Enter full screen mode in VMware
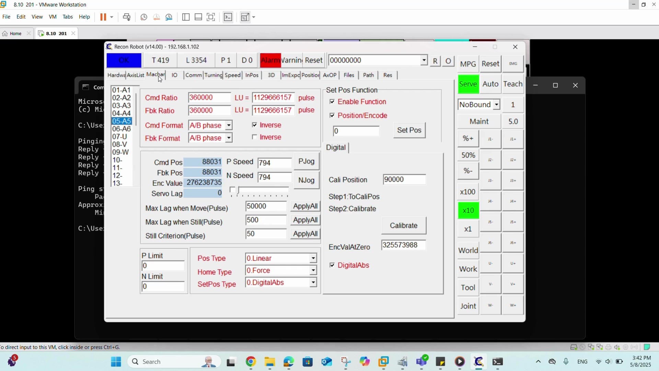The image size is (659, 371). [211, 17]
